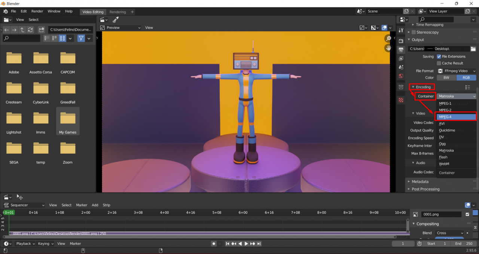Expand the Post Processing section

[x=425, y=189]
